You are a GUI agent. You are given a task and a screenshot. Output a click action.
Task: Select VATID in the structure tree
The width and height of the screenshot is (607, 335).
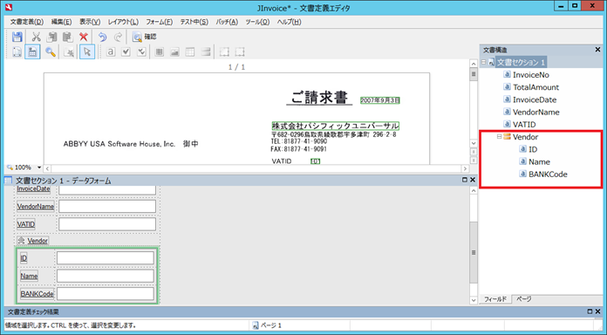[x=524, y=125]
